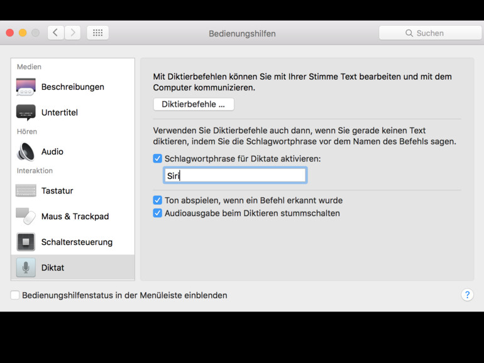The image size is (484, 363).
Task: Open the Diktierbefehle … button
Action: click(194, 104)
